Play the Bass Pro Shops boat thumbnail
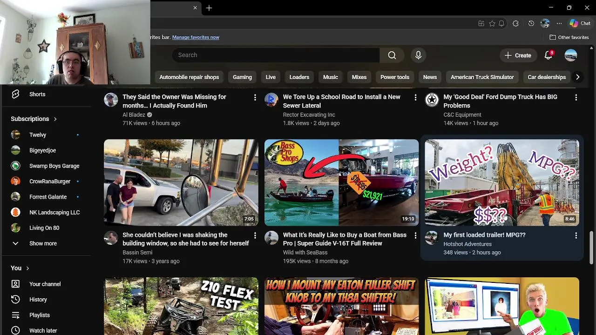The image size is (596, 335). pyautogui.click(x=342, y=182)
